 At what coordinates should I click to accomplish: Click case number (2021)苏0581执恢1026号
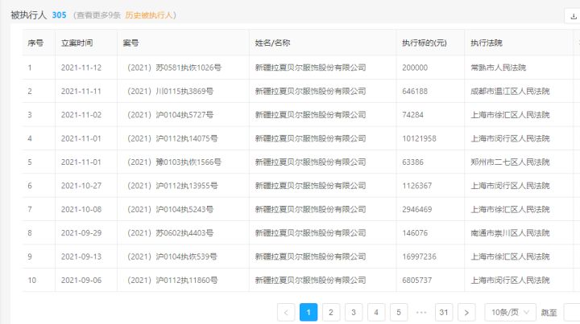click(174, 68)
